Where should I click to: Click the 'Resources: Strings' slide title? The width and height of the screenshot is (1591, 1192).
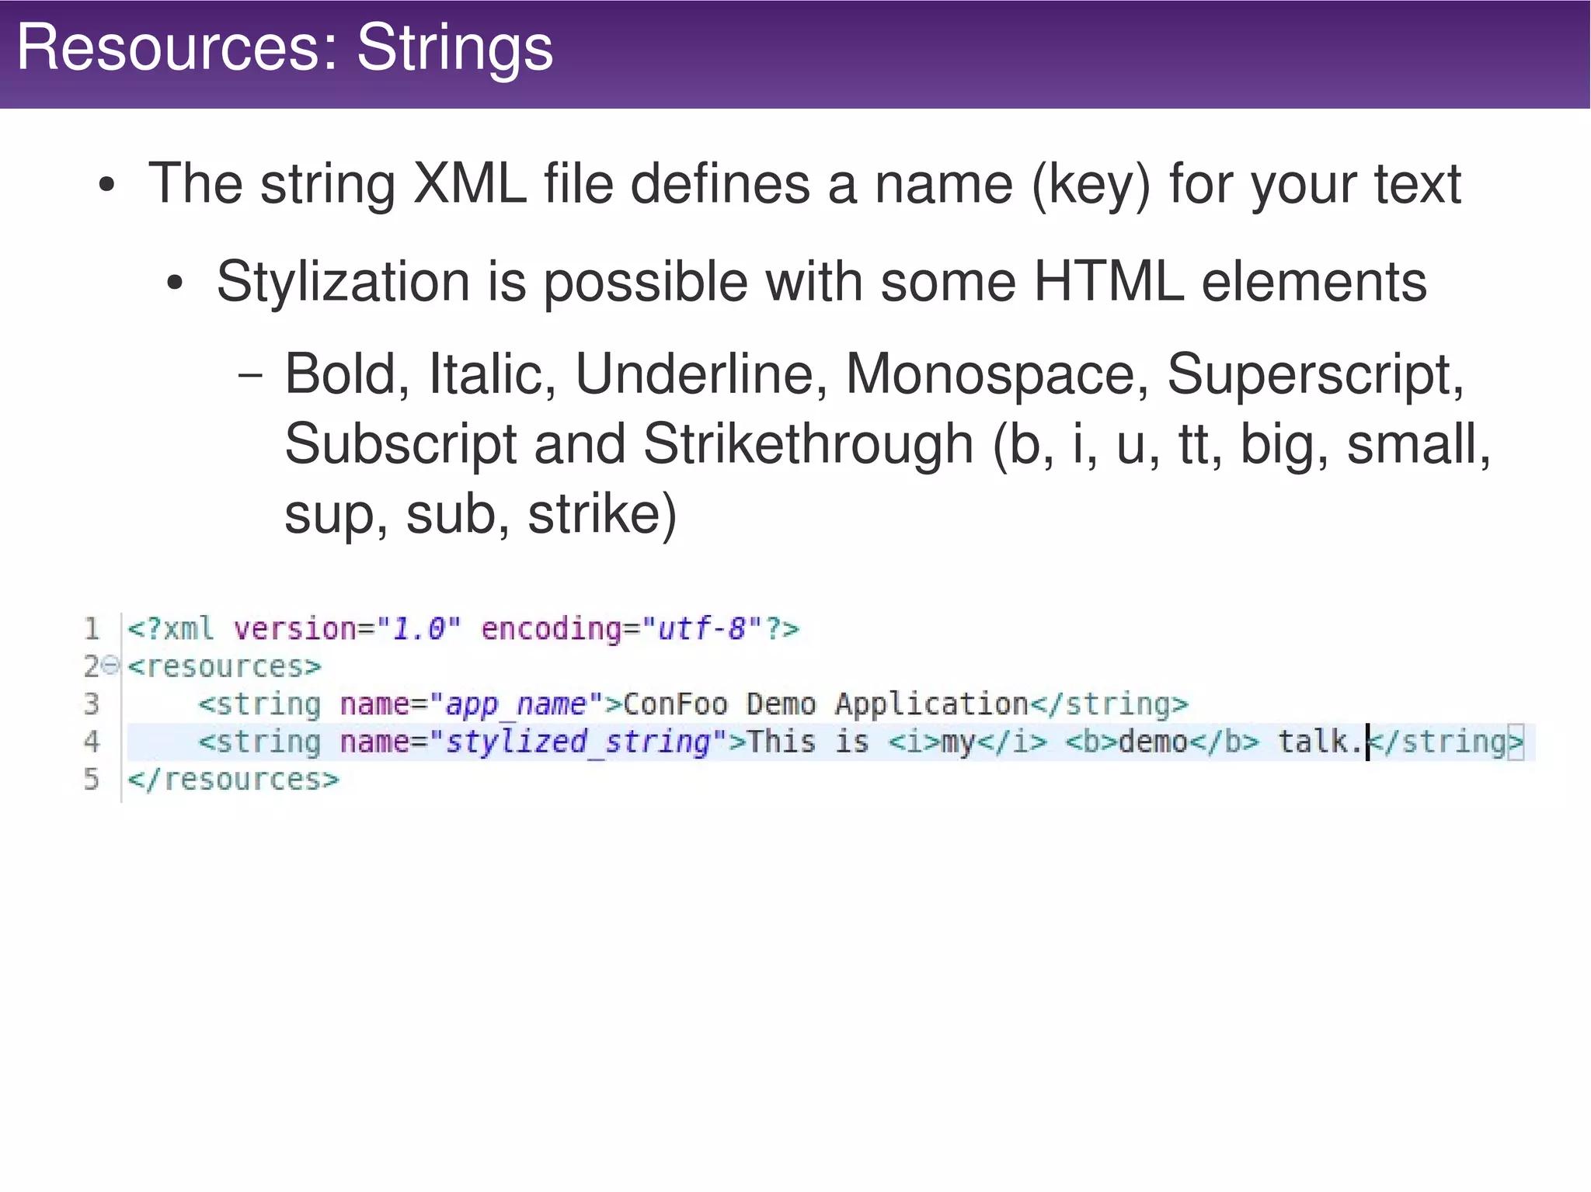pyautogui.click(x=284, y=48)
